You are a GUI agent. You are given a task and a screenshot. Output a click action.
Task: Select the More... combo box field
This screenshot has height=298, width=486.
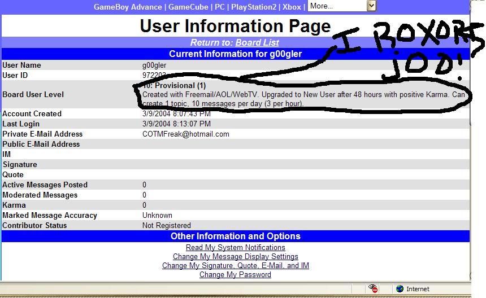click(x=341, y=6)
